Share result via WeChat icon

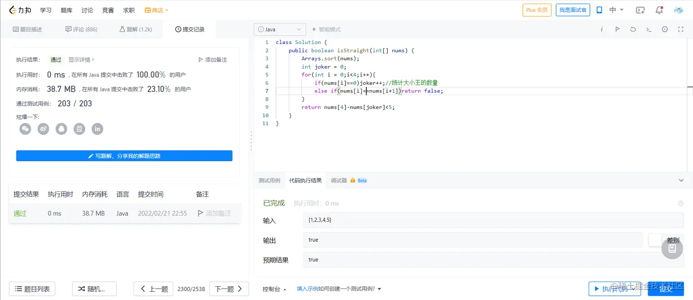pyautogui.click(x=25, y=129)
